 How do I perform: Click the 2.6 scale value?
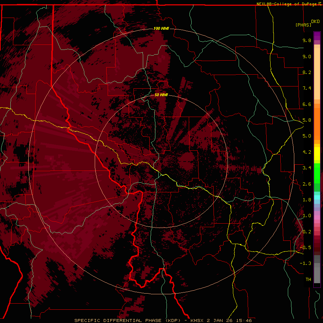307,184
